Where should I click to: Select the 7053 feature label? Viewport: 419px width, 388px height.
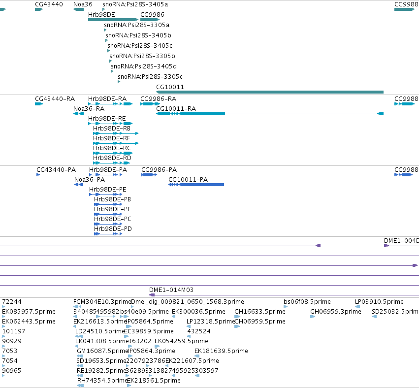click(10, 351)
